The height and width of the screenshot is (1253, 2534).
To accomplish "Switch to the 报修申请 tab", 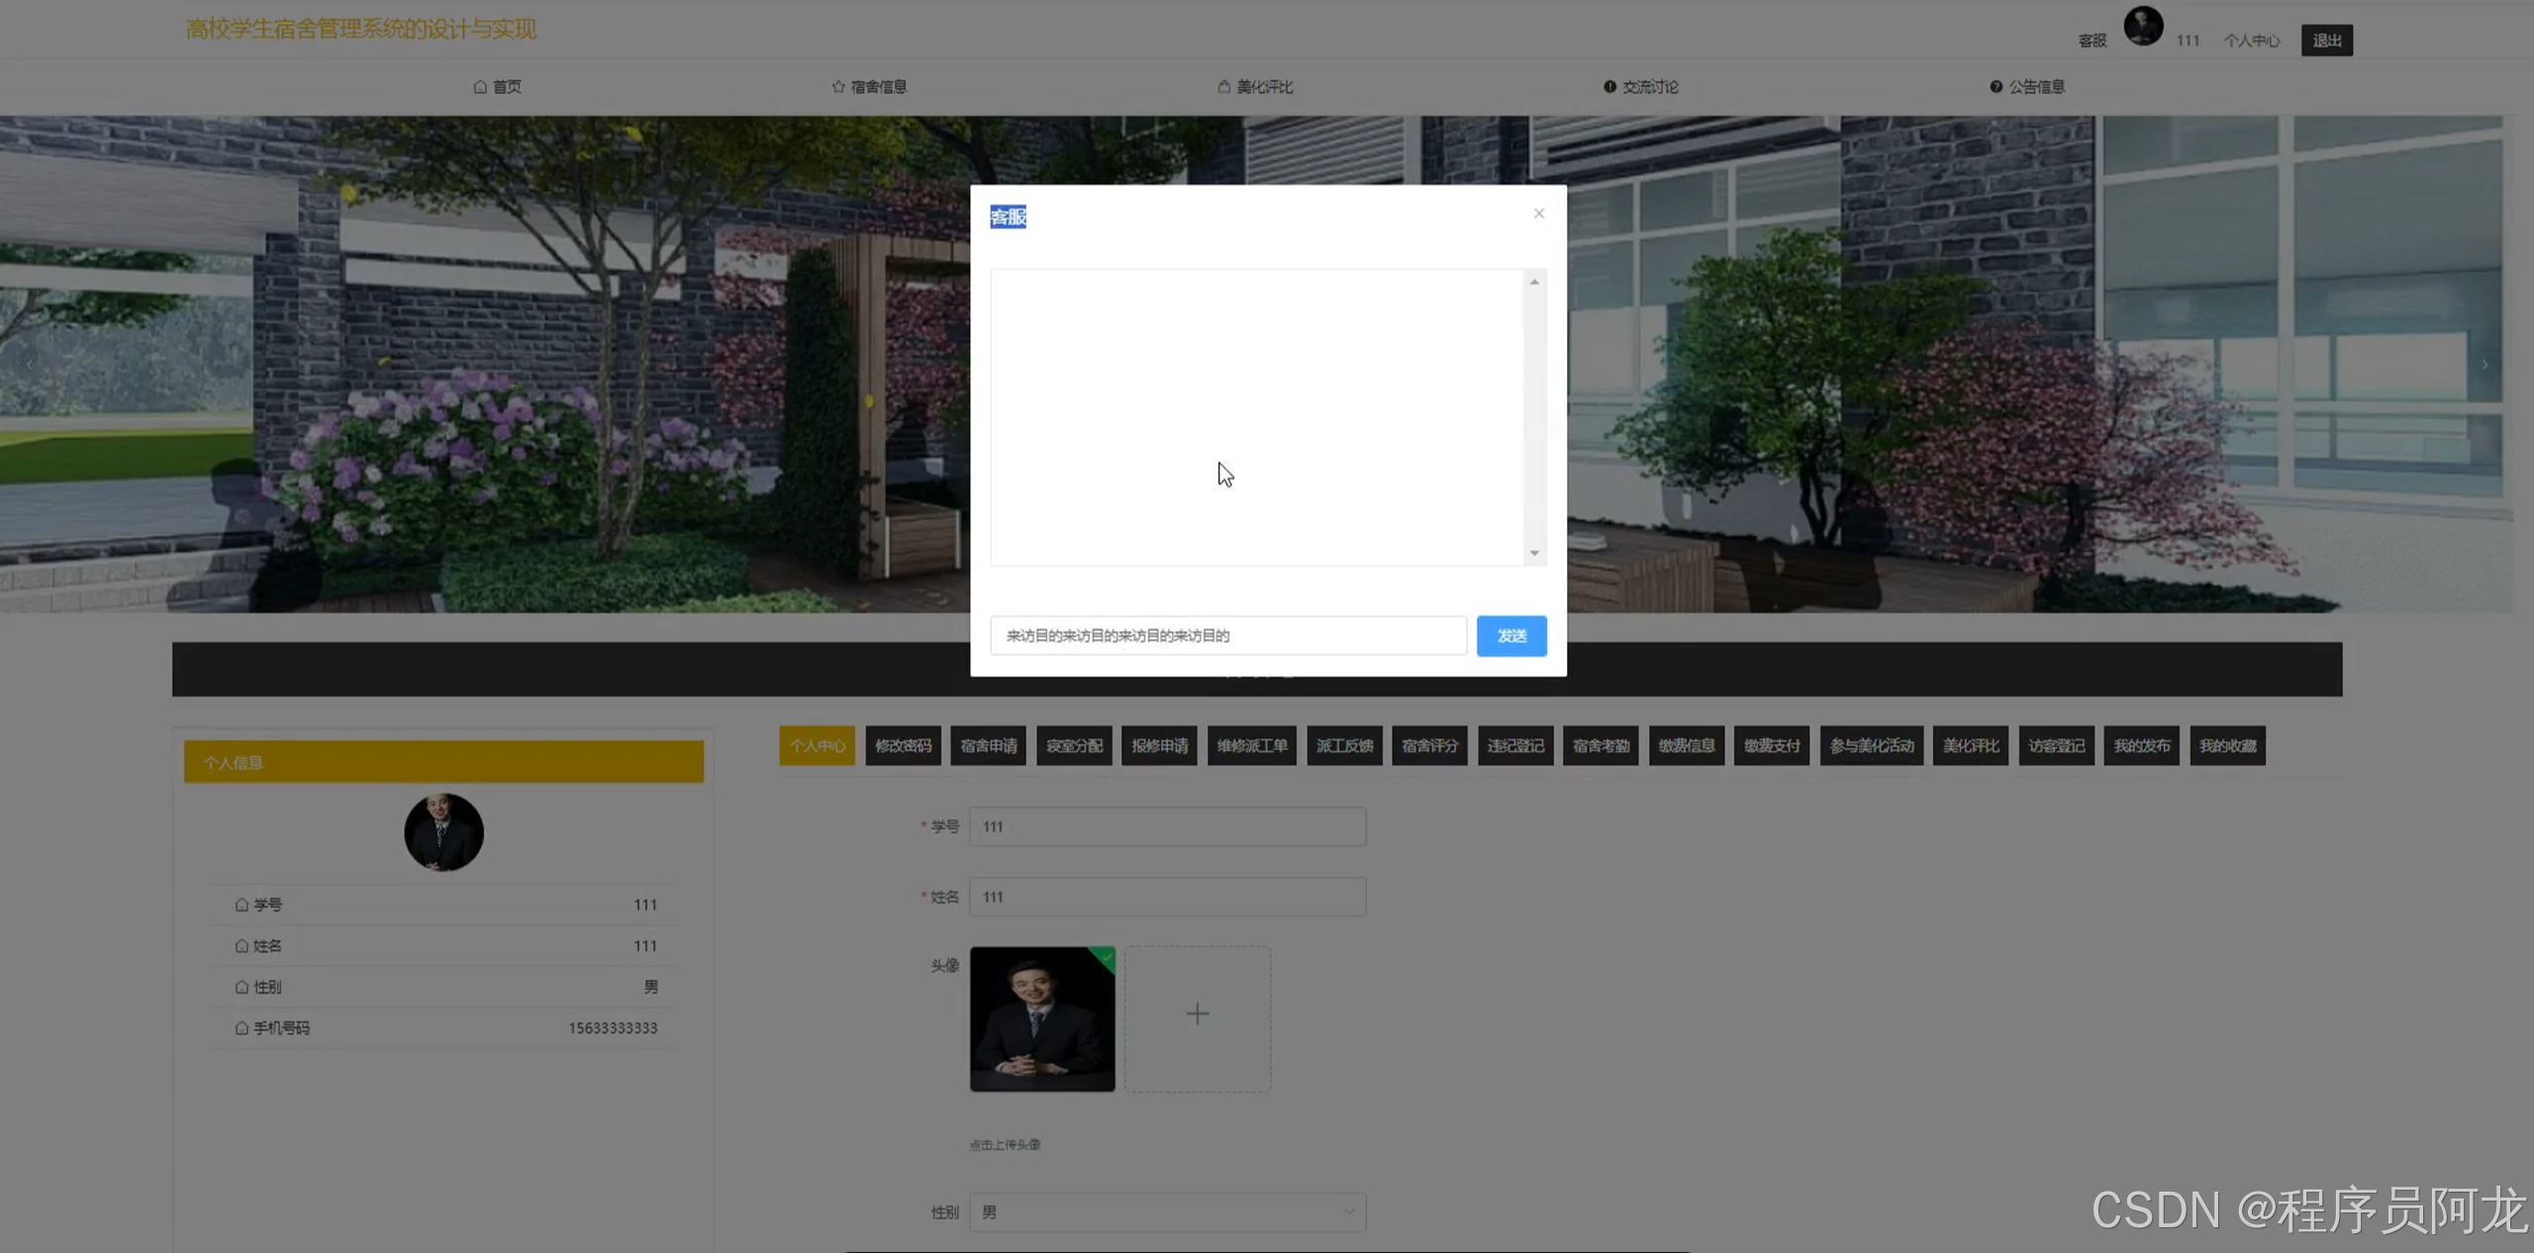I will pos(1159,745).
